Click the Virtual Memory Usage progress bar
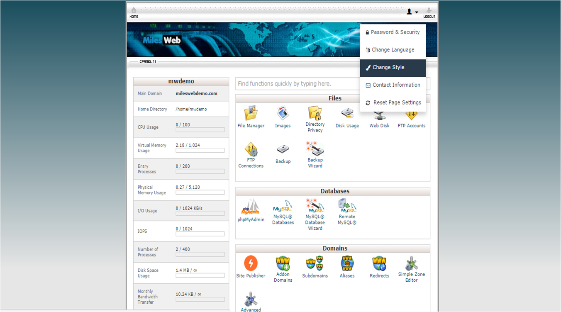Viewport: 561px width, 312px height. coord(200,151)
